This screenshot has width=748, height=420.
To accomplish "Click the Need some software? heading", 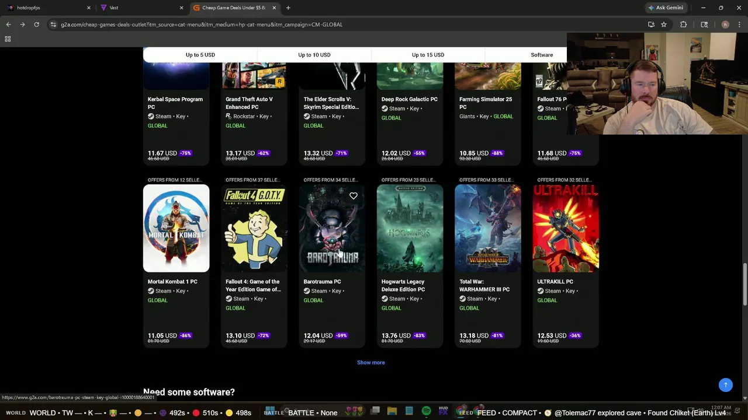I will point(189,392).
